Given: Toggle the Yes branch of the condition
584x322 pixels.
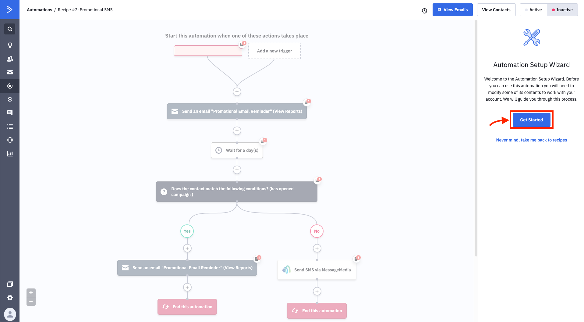Looking at the screenshot, I should click(x=187, y=231).
